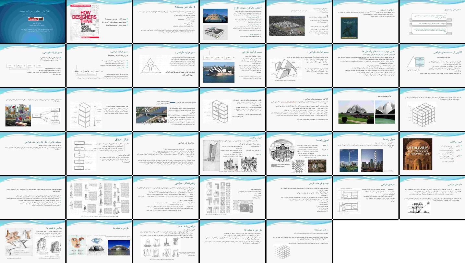This screenshot has height=263, width=465.
Task: Select the Sydney Opera House slide
Action: coord(232,65)
